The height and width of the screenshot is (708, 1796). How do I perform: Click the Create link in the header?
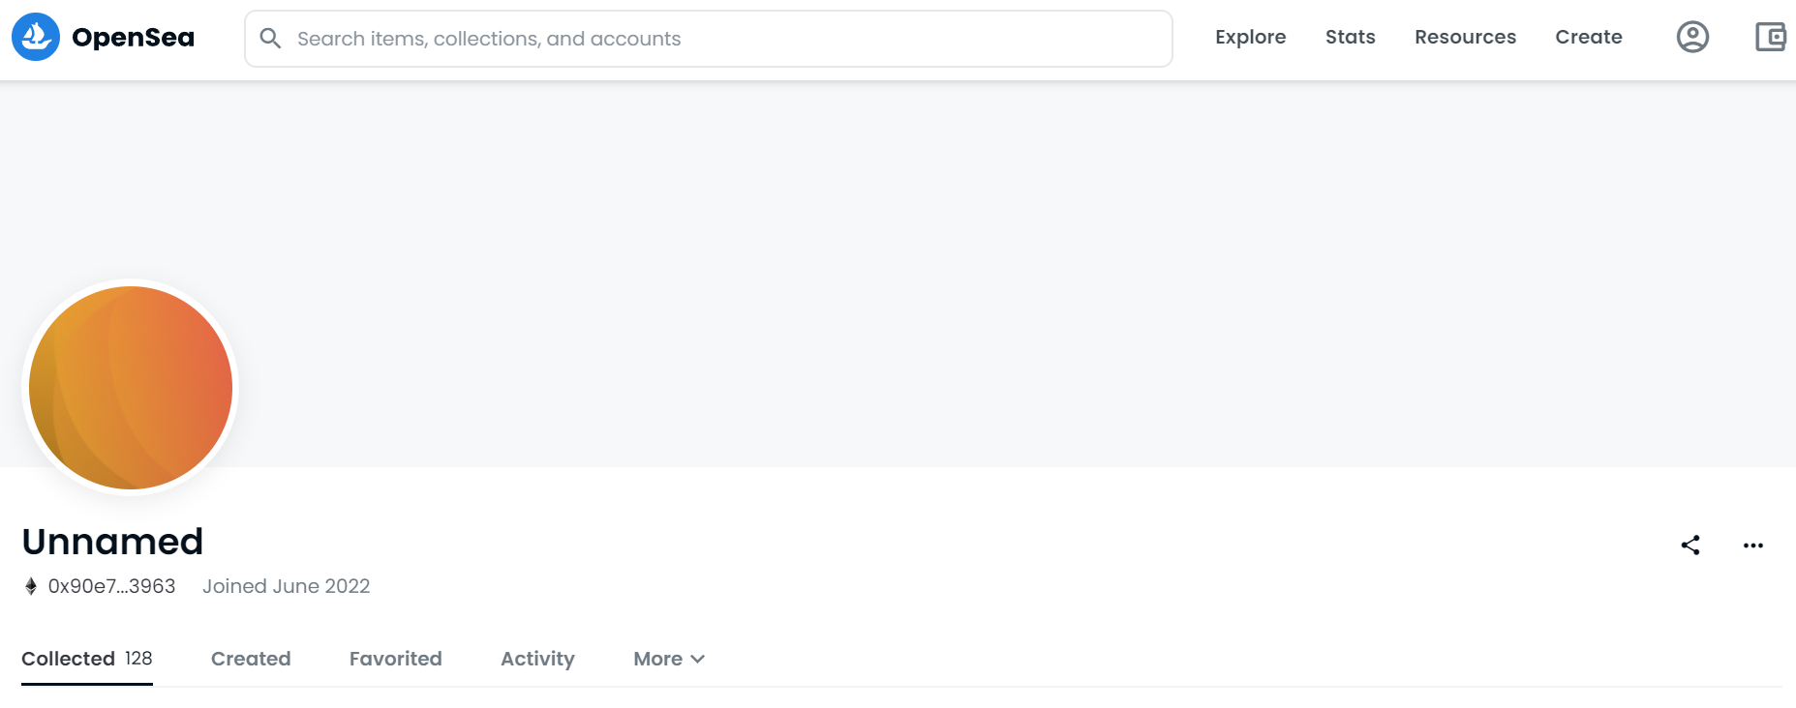[1589, 37]
